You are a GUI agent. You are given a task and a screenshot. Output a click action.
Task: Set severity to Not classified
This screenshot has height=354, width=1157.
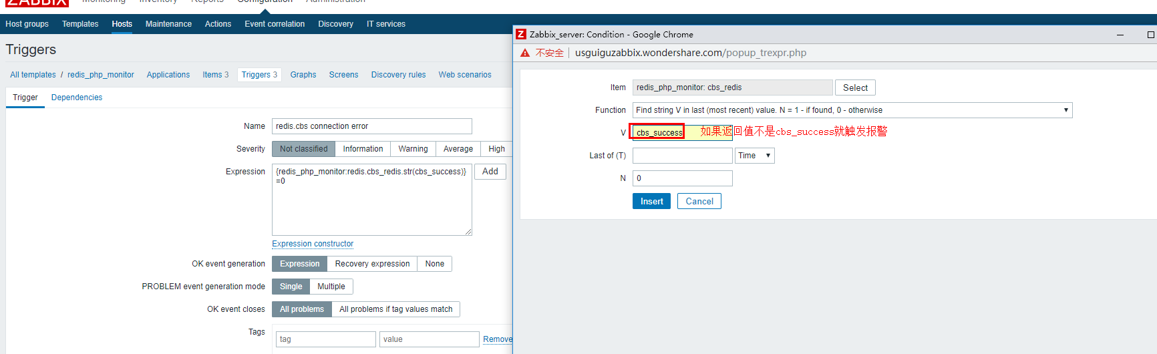coord(303,149)
